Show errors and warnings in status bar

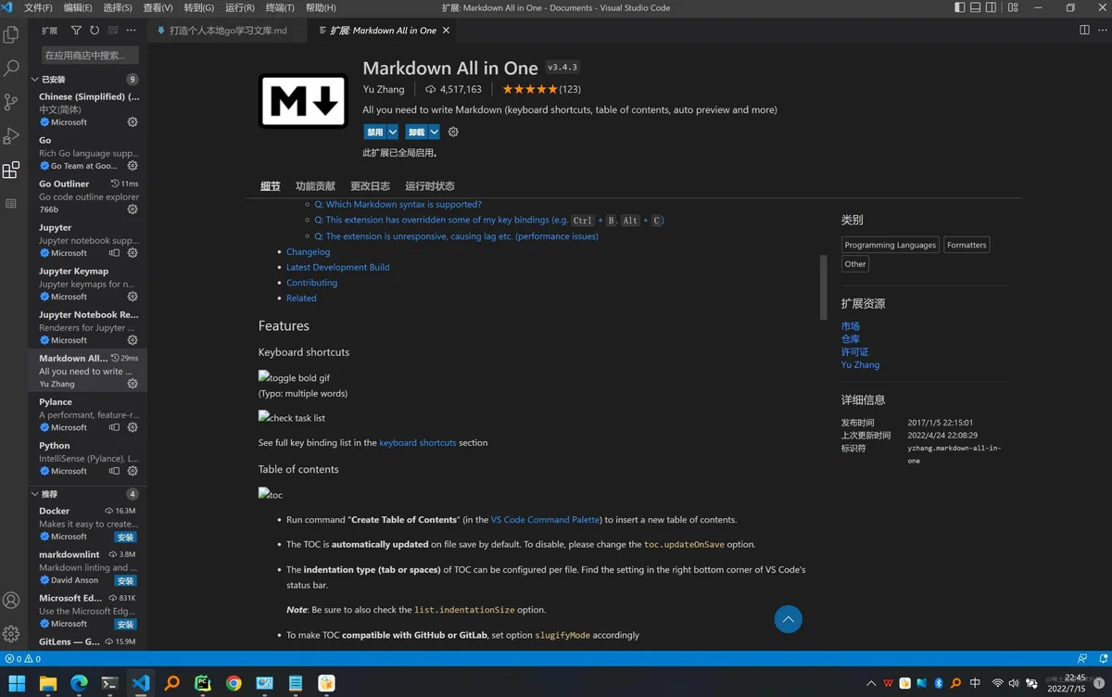22,659
